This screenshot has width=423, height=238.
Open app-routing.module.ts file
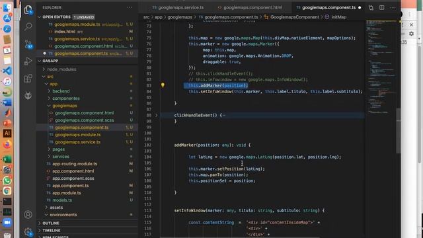tap(75, 164)
